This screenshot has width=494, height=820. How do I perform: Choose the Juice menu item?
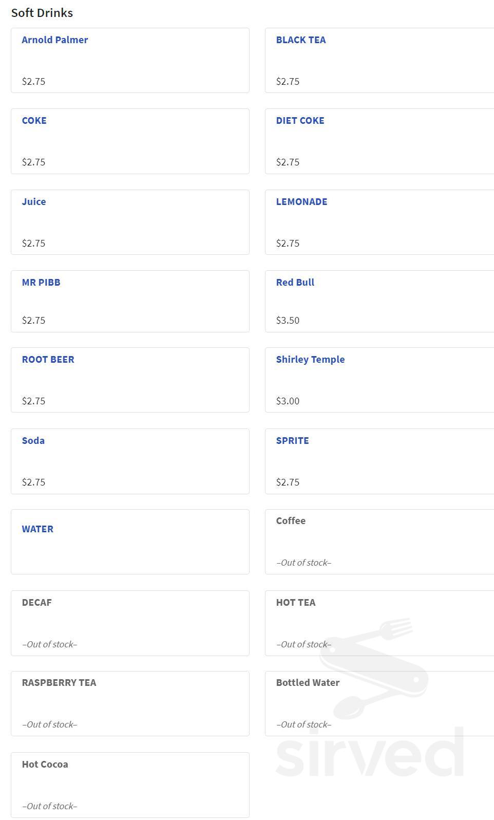pos(34,202)
